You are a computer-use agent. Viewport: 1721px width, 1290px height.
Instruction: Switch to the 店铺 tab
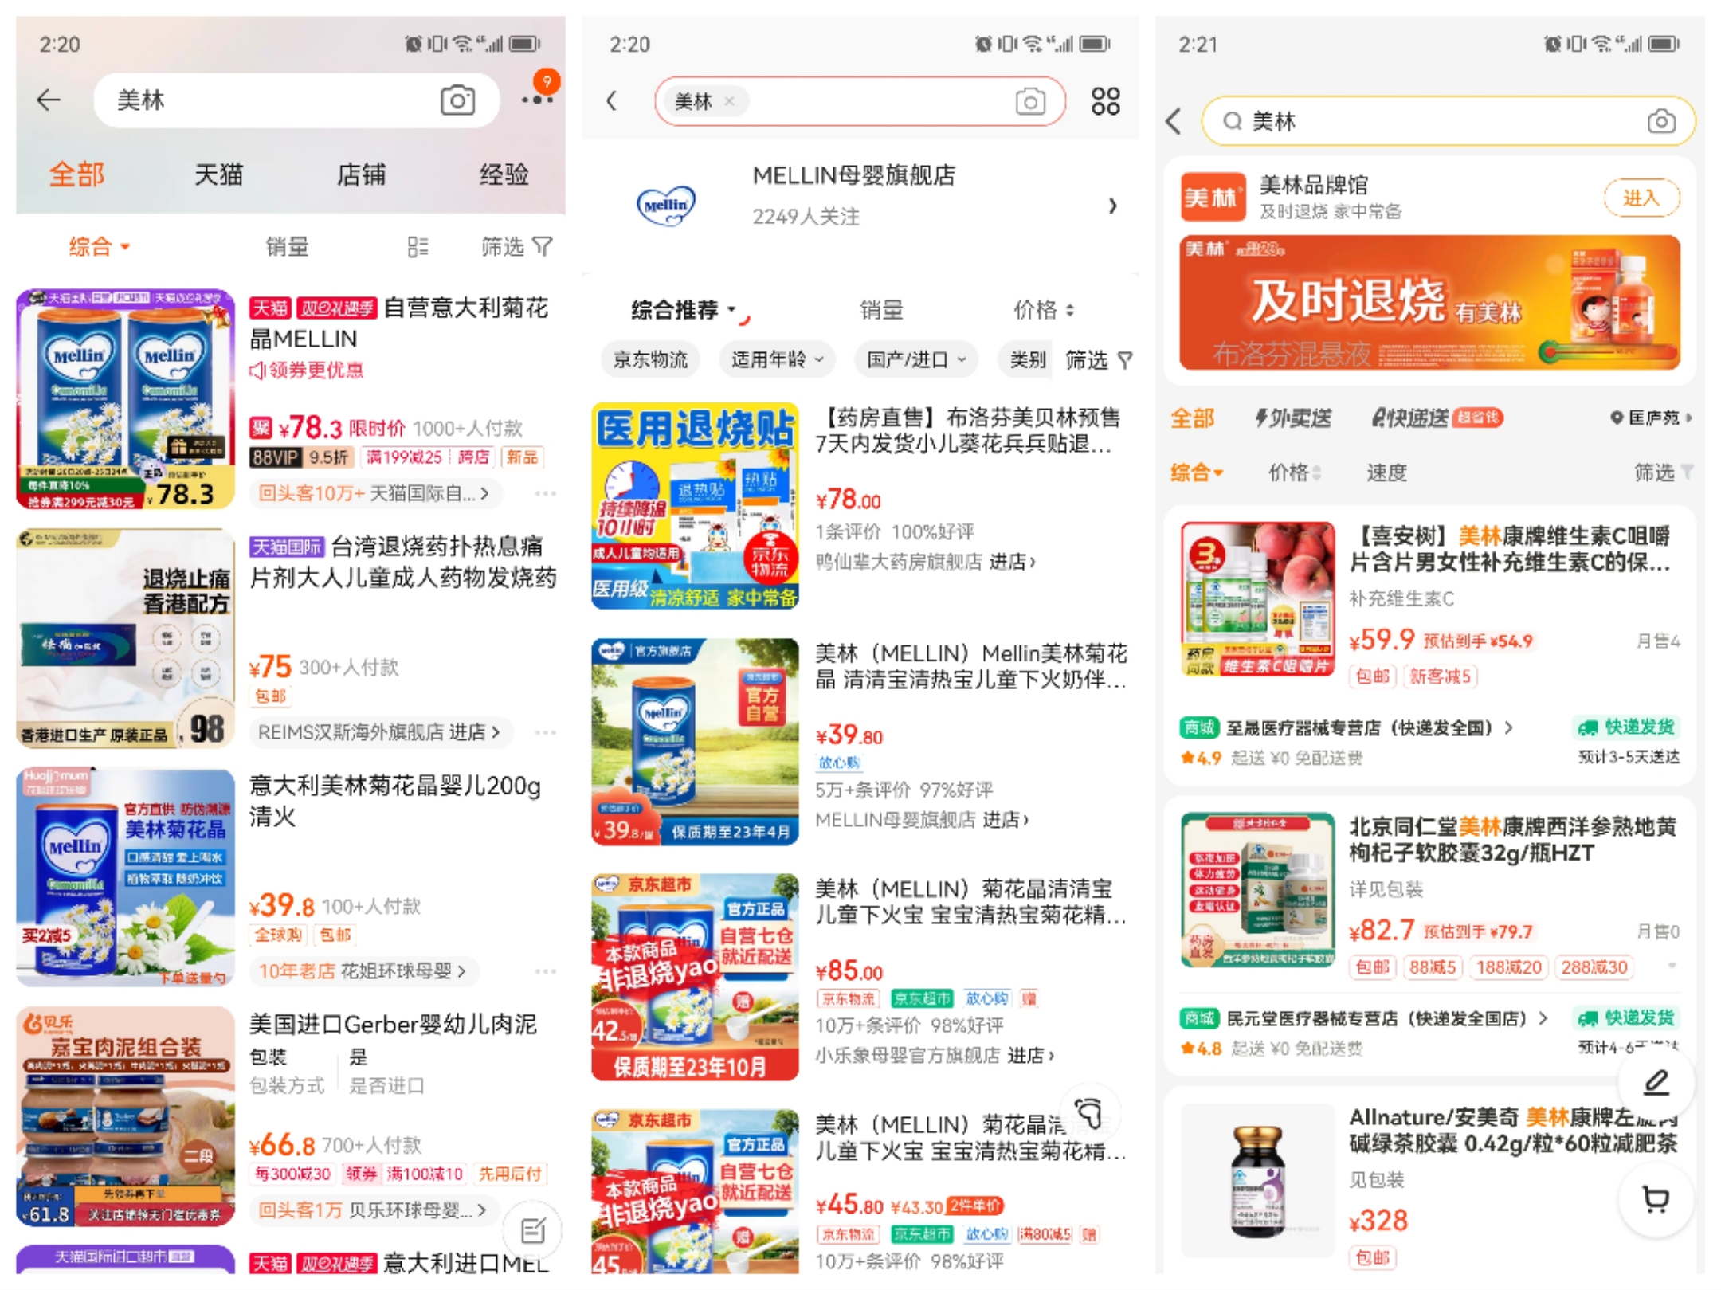(361, 174)
